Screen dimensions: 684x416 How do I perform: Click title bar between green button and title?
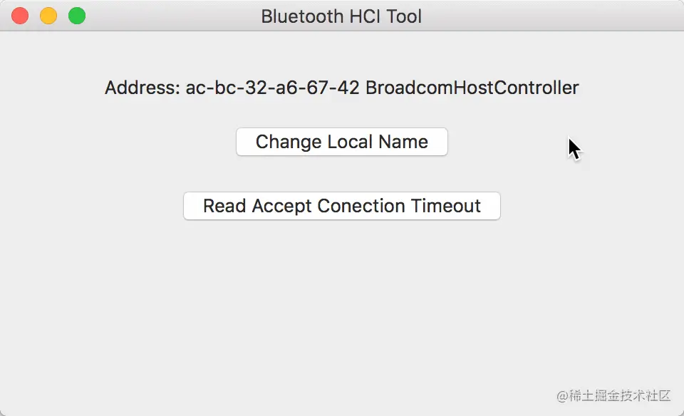[x=171, y=16]
